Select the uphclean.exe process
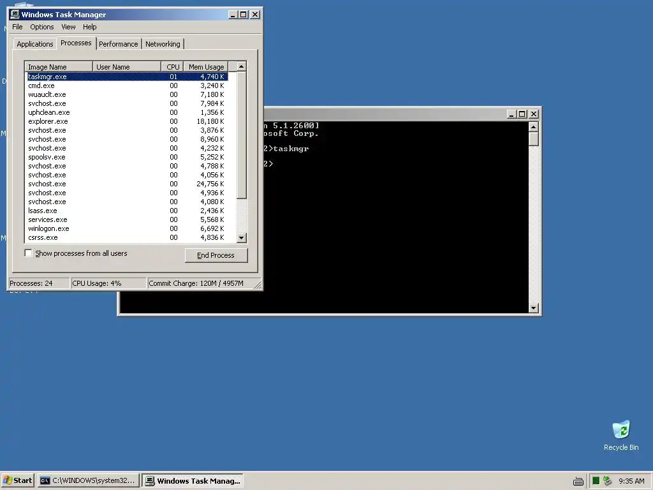The height and width of the screenshot is (490, 653). click(x=128, y=112)
